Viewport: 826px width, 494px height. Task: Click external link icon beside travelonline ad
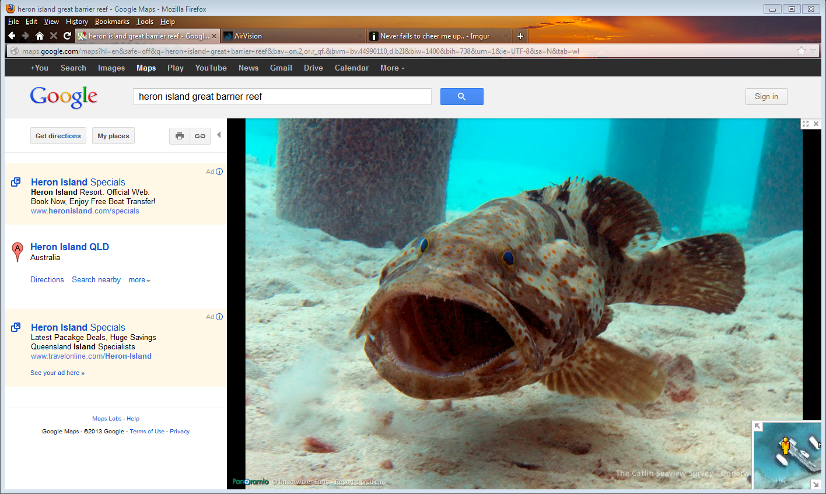pyautogui.click(x=16, y=327)
